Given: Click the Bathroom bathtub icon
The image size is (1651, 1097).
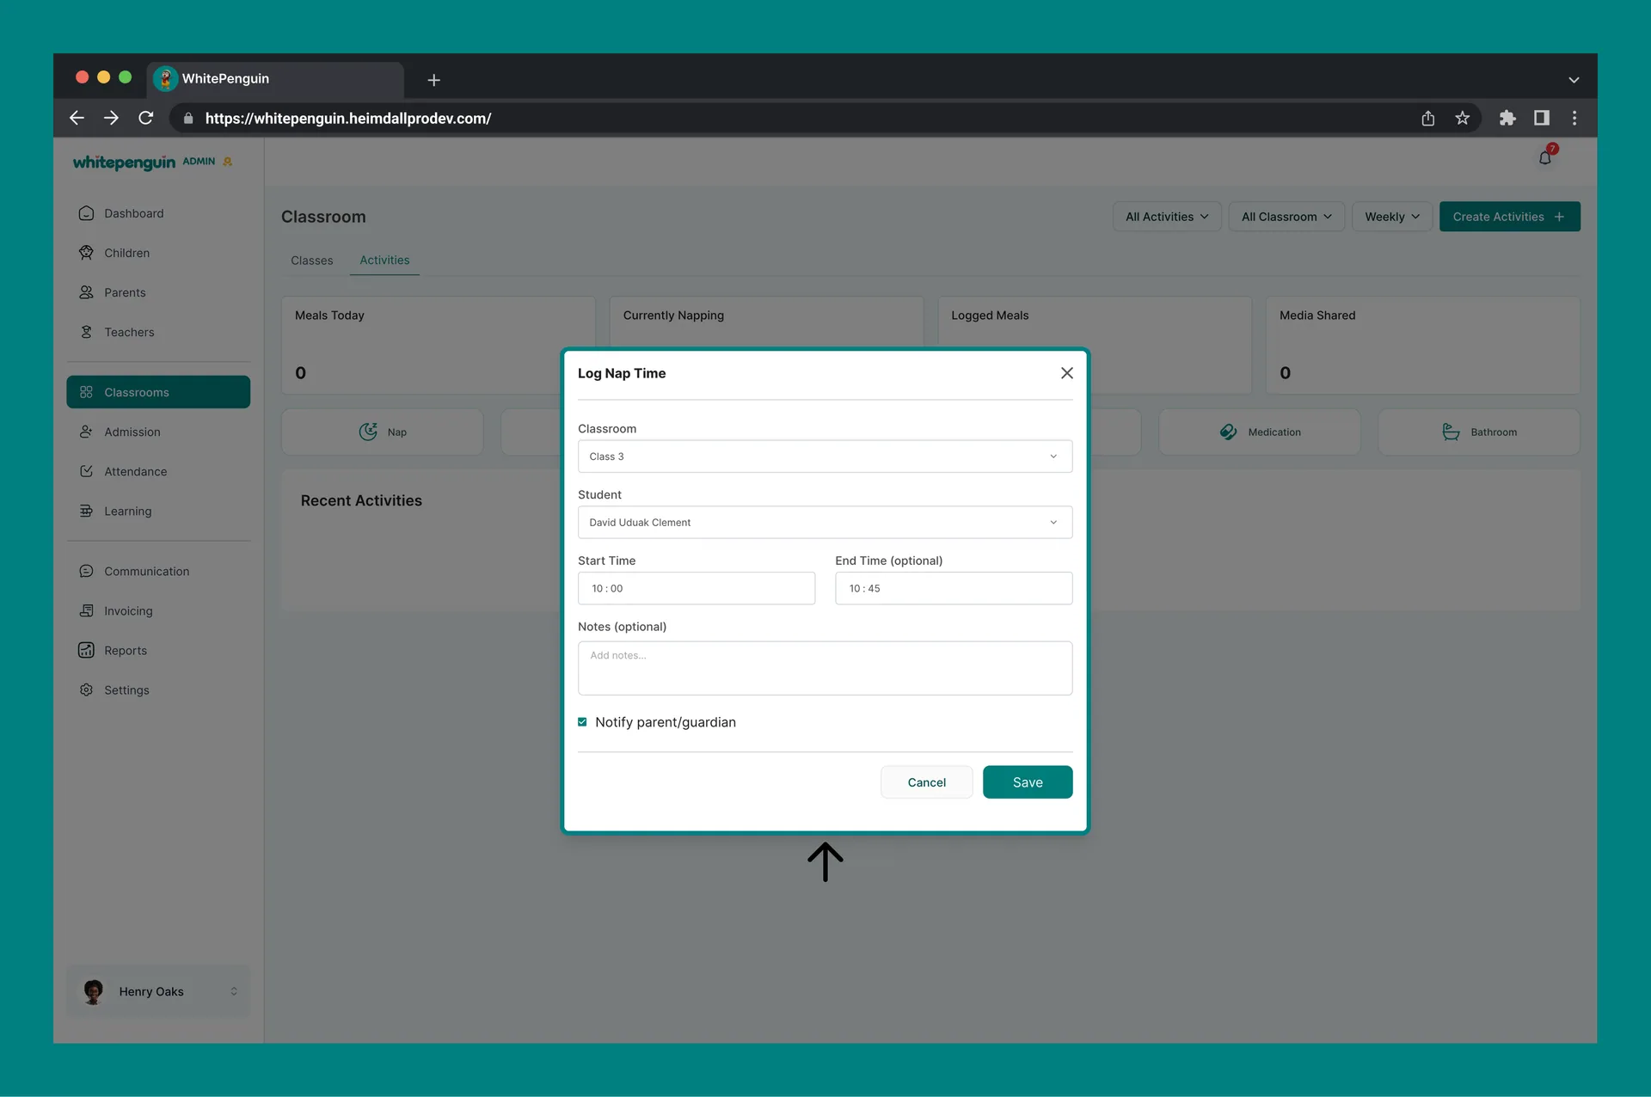Looking at the screenshot, I should pyautogui.click(x=1451, y=432).
